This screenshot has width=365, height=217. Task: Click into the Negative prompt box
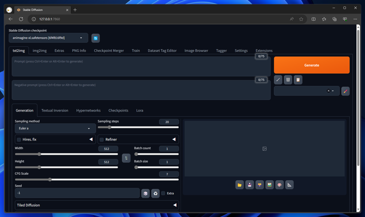[x=141, y=90]
